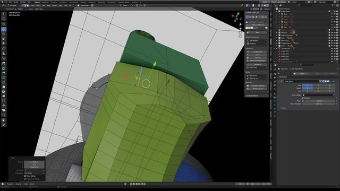Select the Inset Faces tool
This screenshot has height=191, width=340.
tap(4, 68)
